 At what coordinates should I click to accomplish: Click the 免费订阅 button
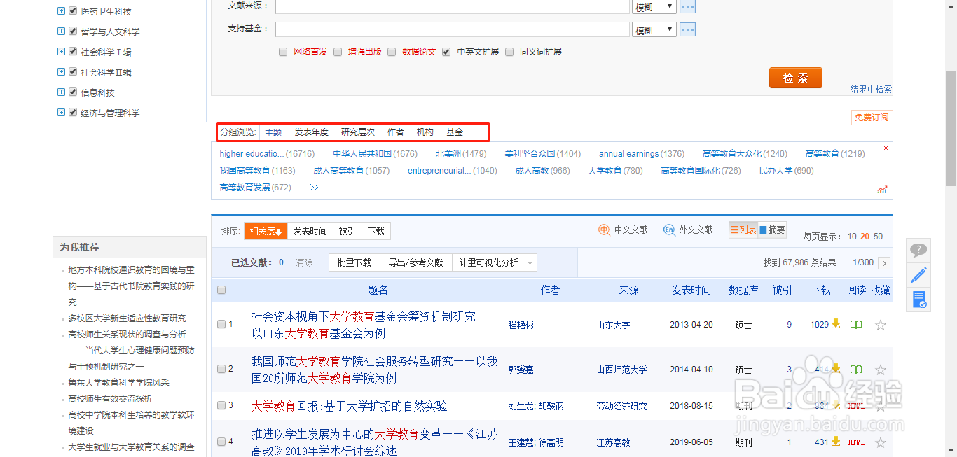[872, 118]
